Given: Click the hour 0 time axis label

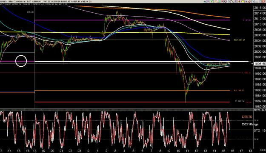Looking at the screenshot, I should 89,151.
